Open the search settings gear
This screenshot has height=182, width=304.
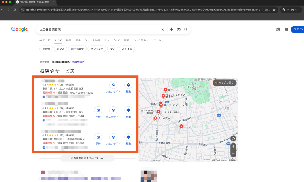point(278,29)
